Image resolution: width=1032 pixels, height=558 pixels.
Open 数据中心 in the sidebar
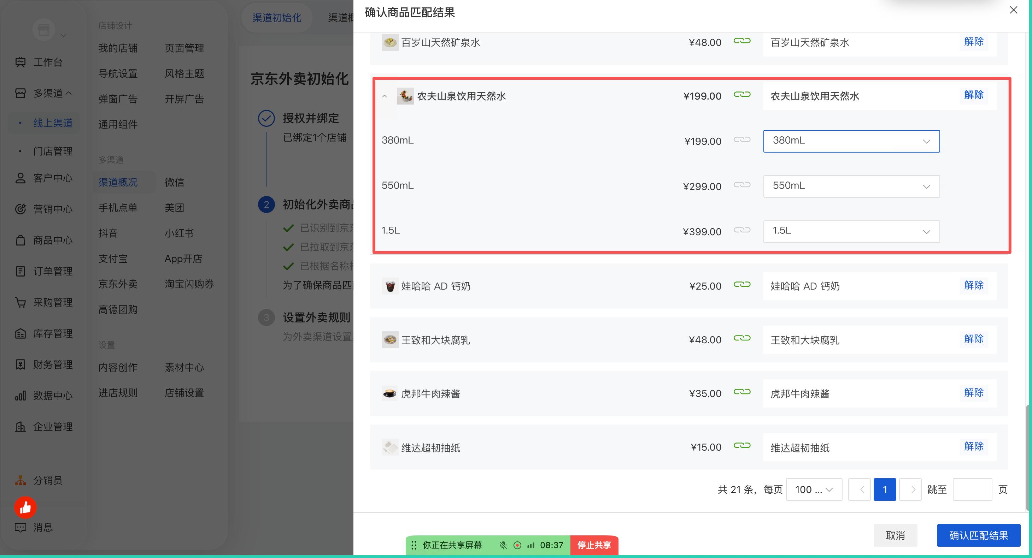coord(44,396)
